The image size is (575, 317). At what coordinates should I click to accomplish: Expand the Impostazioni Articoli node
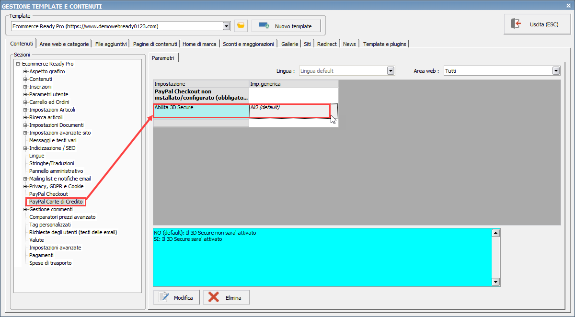pyautogui.click(x=25, y=110)
